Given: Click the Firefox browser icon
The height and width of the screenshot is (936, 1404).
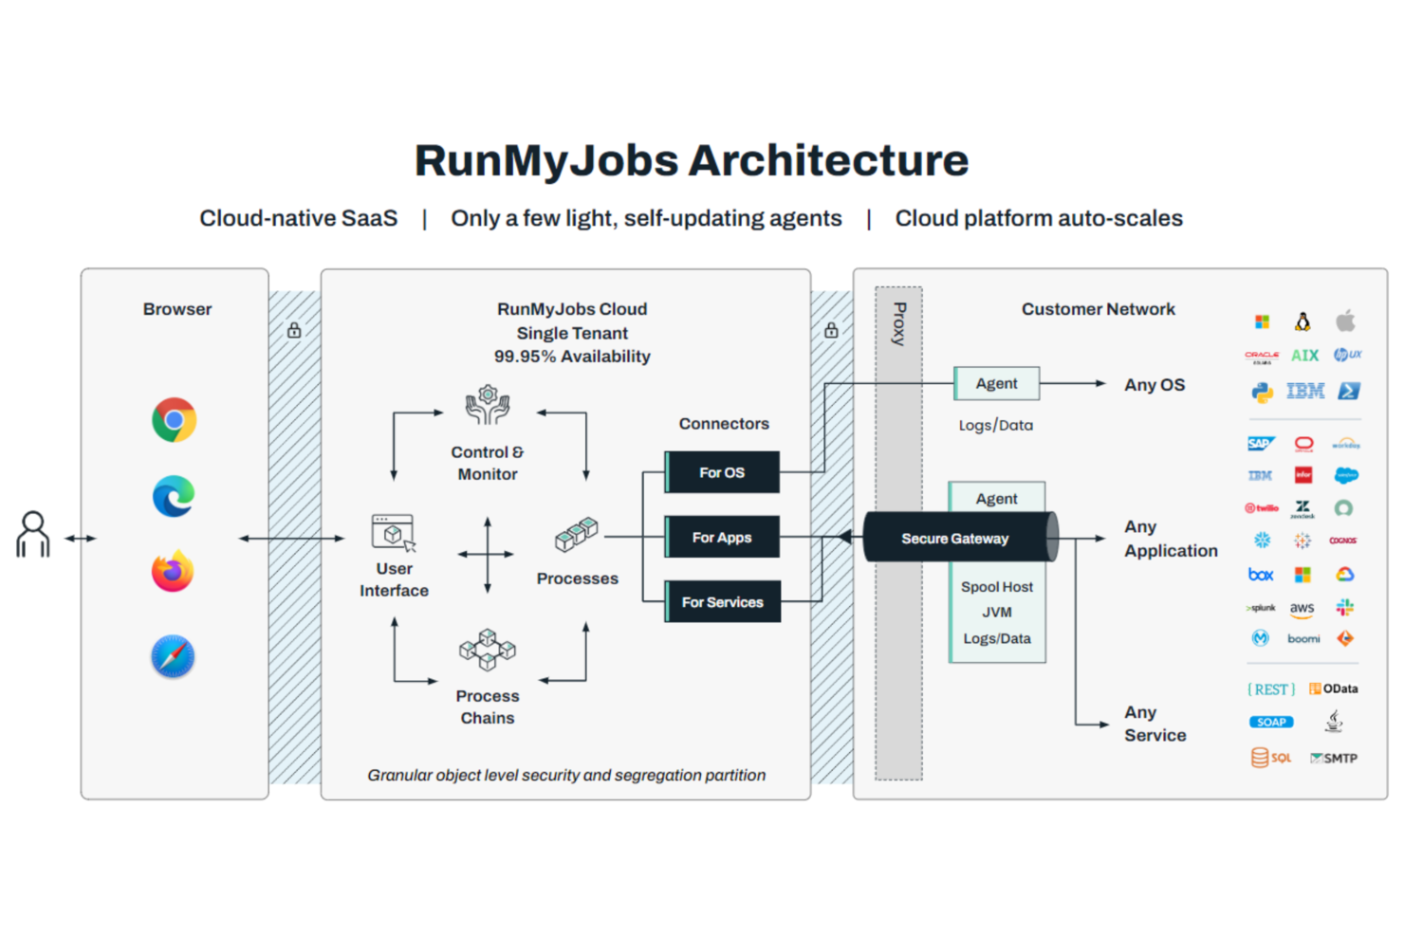Looking at the screenshot, I should [x=173, y=571].
